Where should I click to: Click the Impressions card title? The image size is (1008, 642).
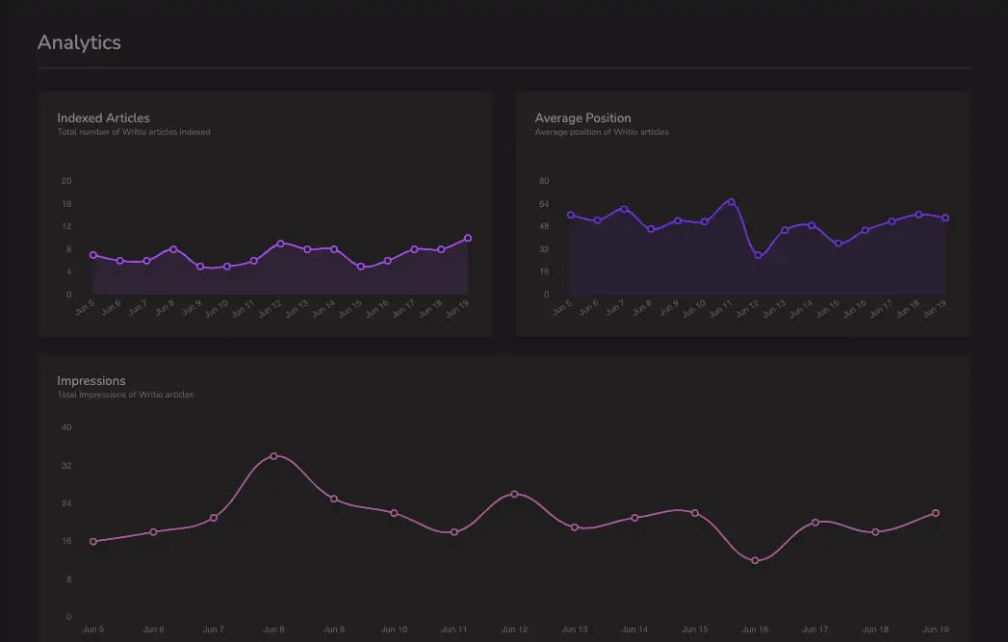click(x=91, y=380)
